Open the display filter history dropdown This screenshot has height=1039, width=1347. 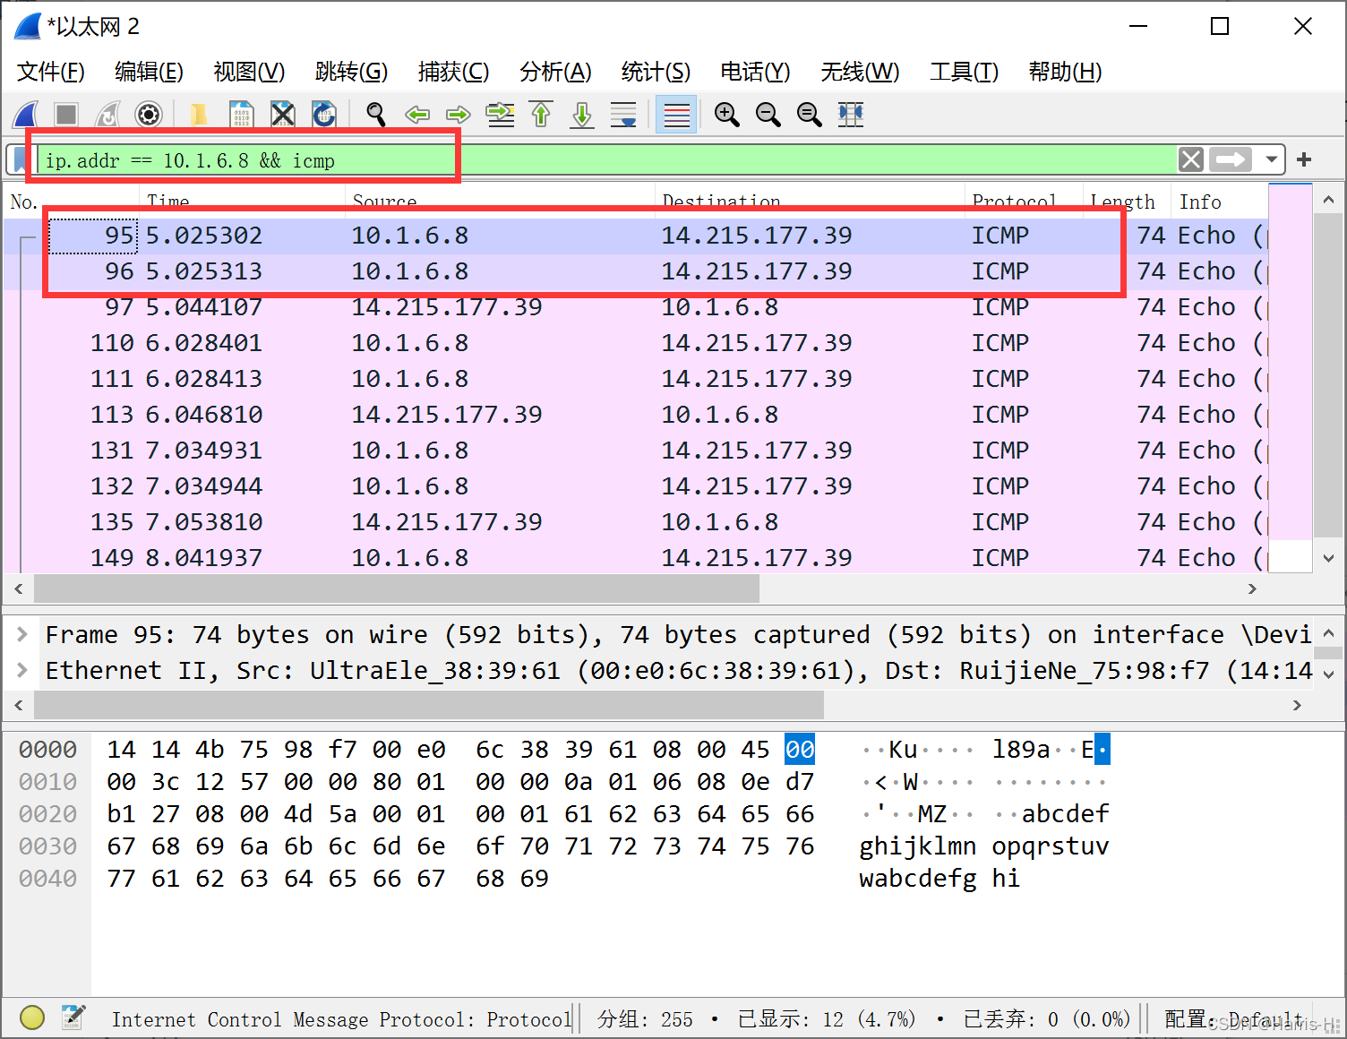pyautogui.click(x=1271, y=159)
